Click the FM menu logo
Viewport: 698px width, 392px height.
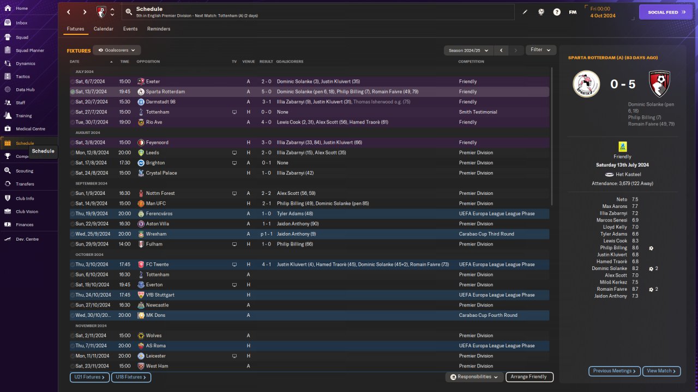[573, 12]
